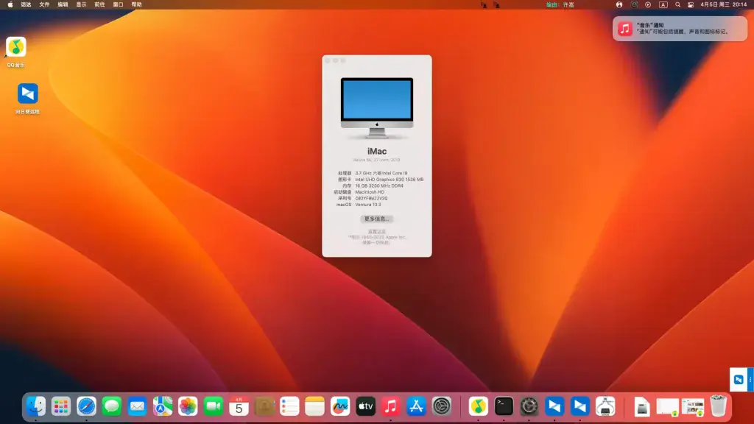Open the Trash in the Dock
This screenshot has height=424, width=754.
pyautogui.click(x=719, y=406)
